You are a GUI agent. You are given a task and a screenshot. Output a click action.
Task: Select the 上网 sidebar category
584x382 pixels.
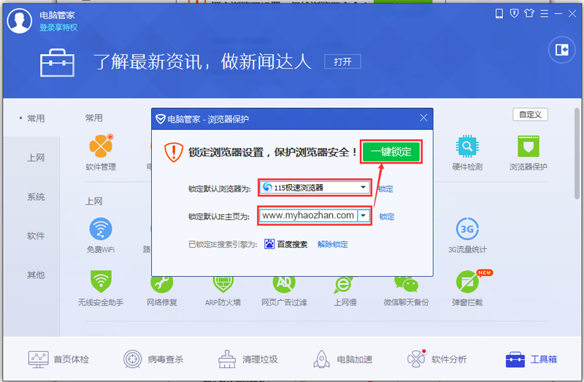tap(36, 158)
